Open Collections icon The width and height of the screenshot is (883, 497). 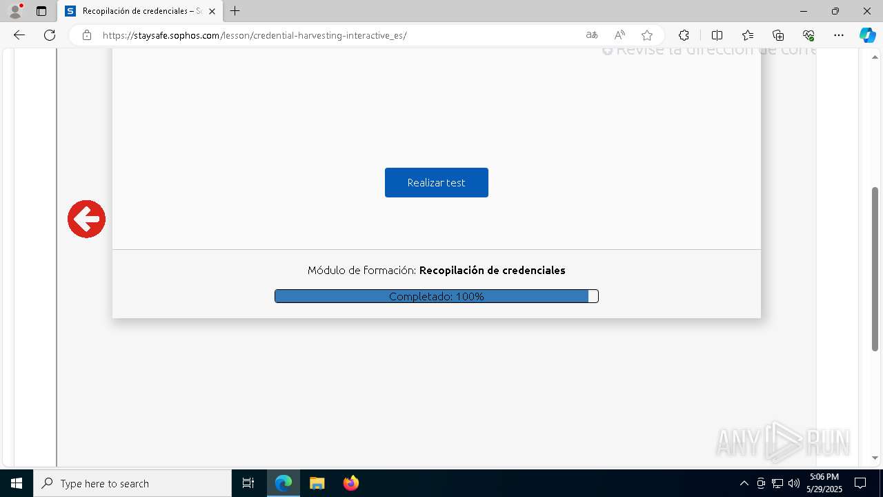778,35
